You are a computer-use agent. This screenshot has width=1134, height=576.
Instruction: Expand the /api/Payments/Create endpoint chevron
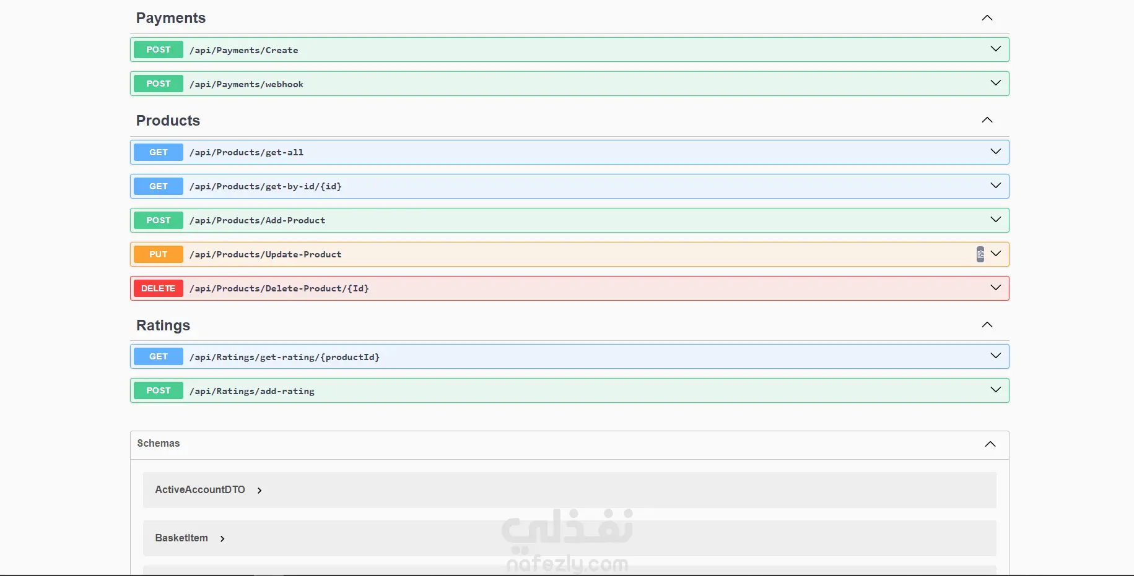(x=996, y=49)
